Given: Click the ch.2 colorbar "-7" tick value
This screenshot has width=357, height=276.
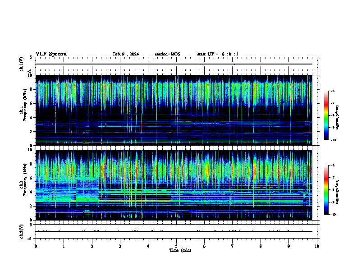Looking at the screenshot, I should (333, 178).
